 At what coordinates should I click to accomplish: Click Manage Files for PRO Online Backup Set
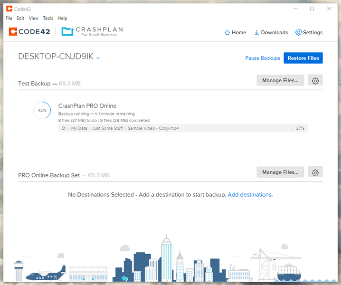(280, 172)
